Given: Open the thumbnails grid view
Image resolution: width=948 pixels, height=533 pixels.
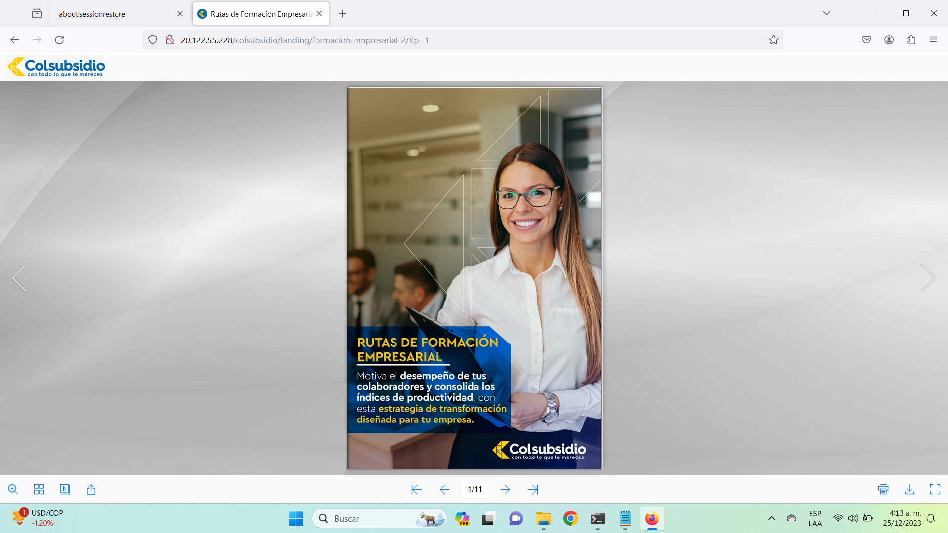Looking at the screenshot, I should [x=39, y=489].
